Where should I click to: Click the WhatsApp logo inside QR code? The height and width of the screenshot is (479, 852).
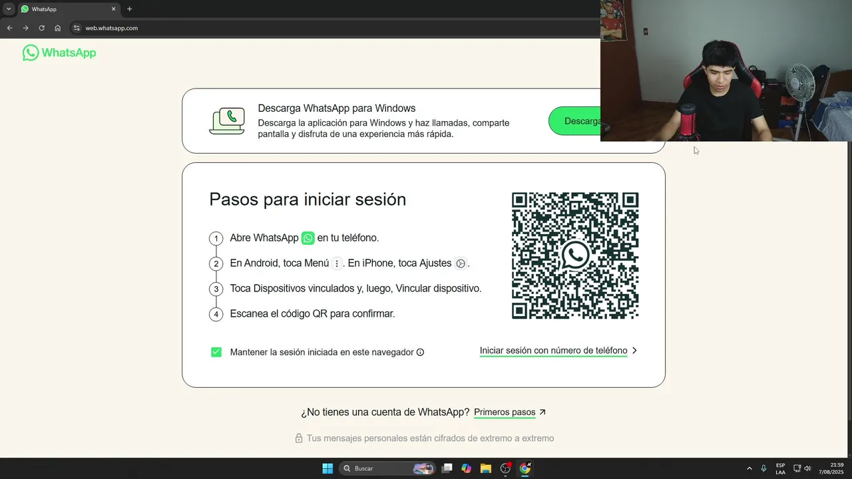coord(575,255)
